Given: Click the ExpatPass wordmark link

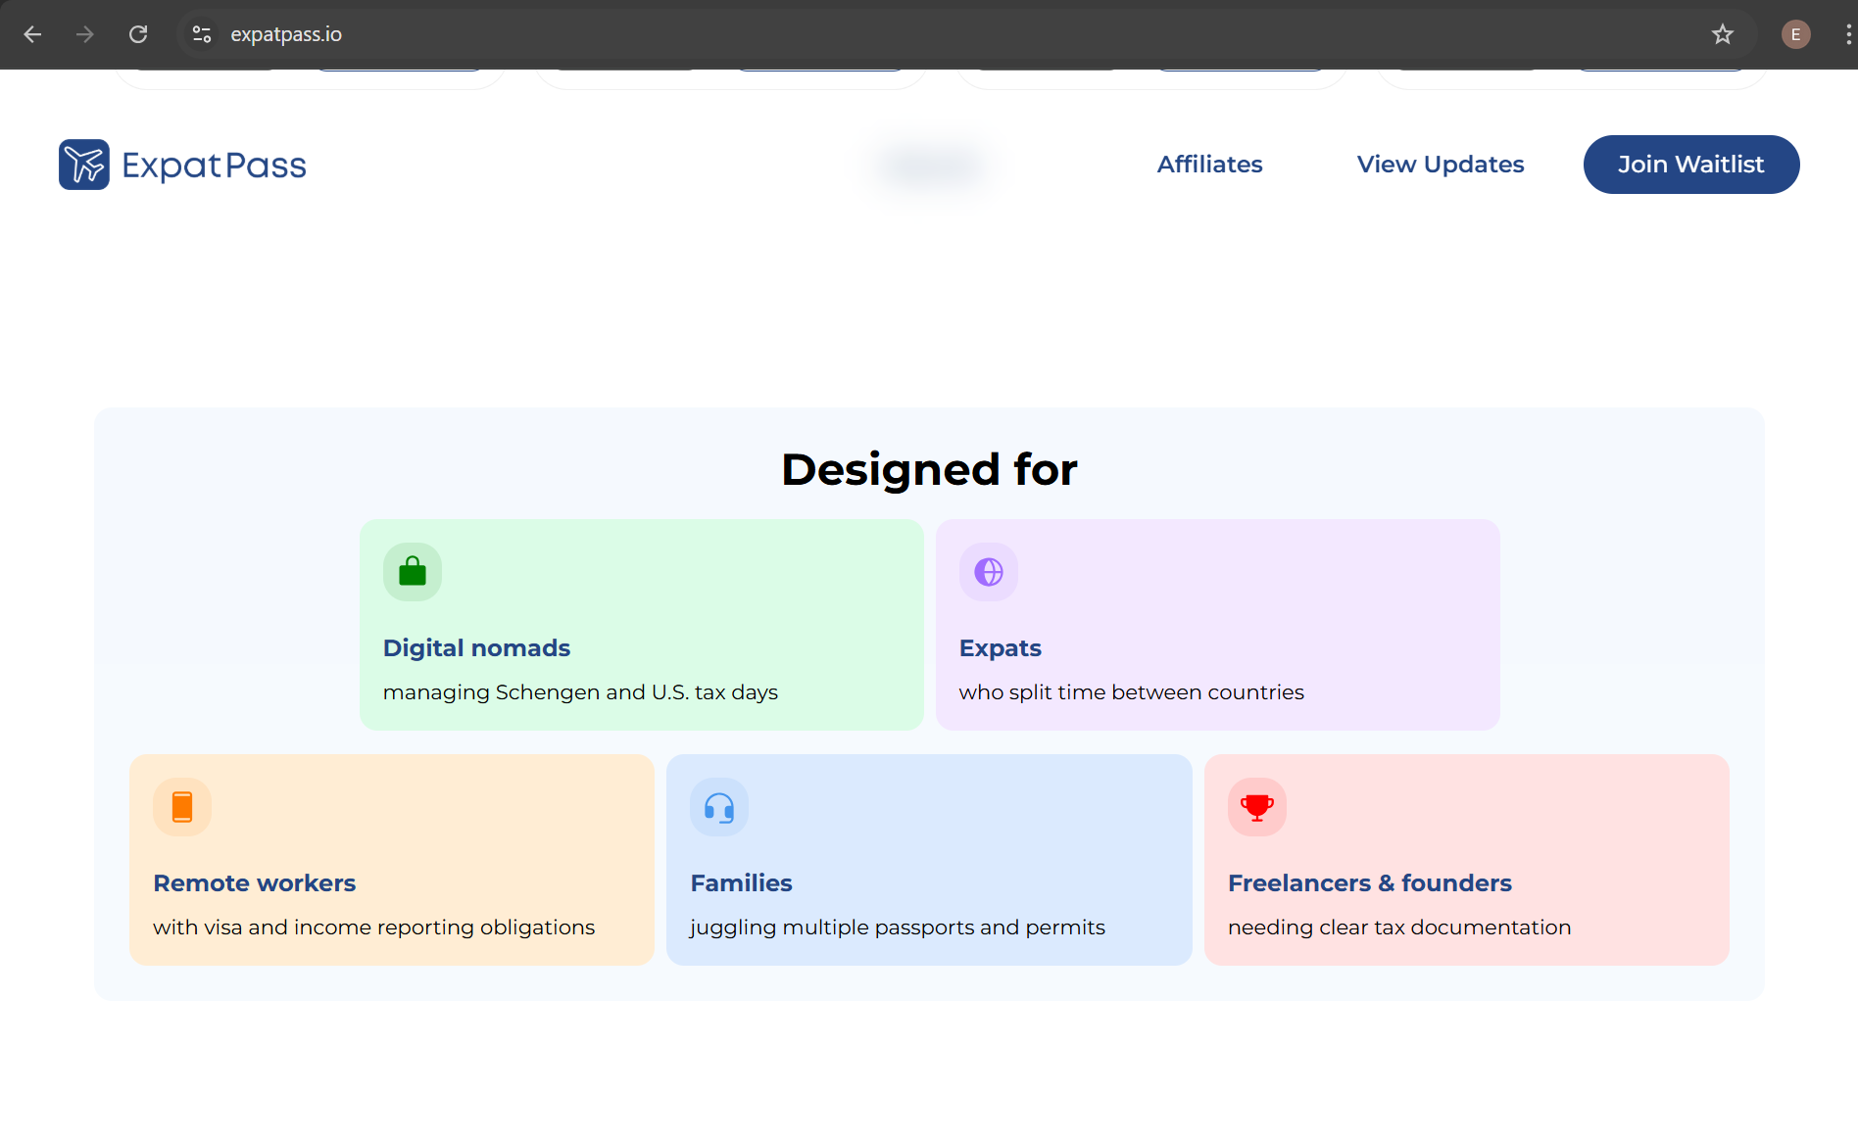Looking at the screenshot, I should point(214,164).
